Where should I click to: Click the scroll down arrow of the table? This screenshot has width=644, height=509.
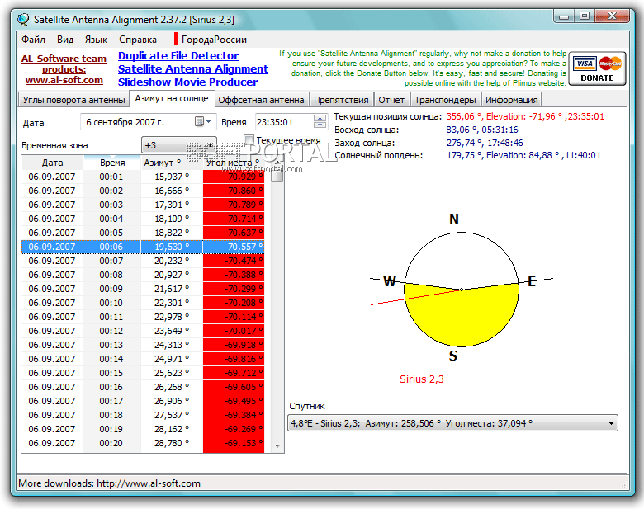tap(277, 445)
